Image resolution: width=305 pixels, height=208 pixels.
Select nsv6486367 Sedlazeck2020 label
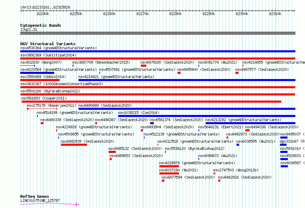point(122,120)
